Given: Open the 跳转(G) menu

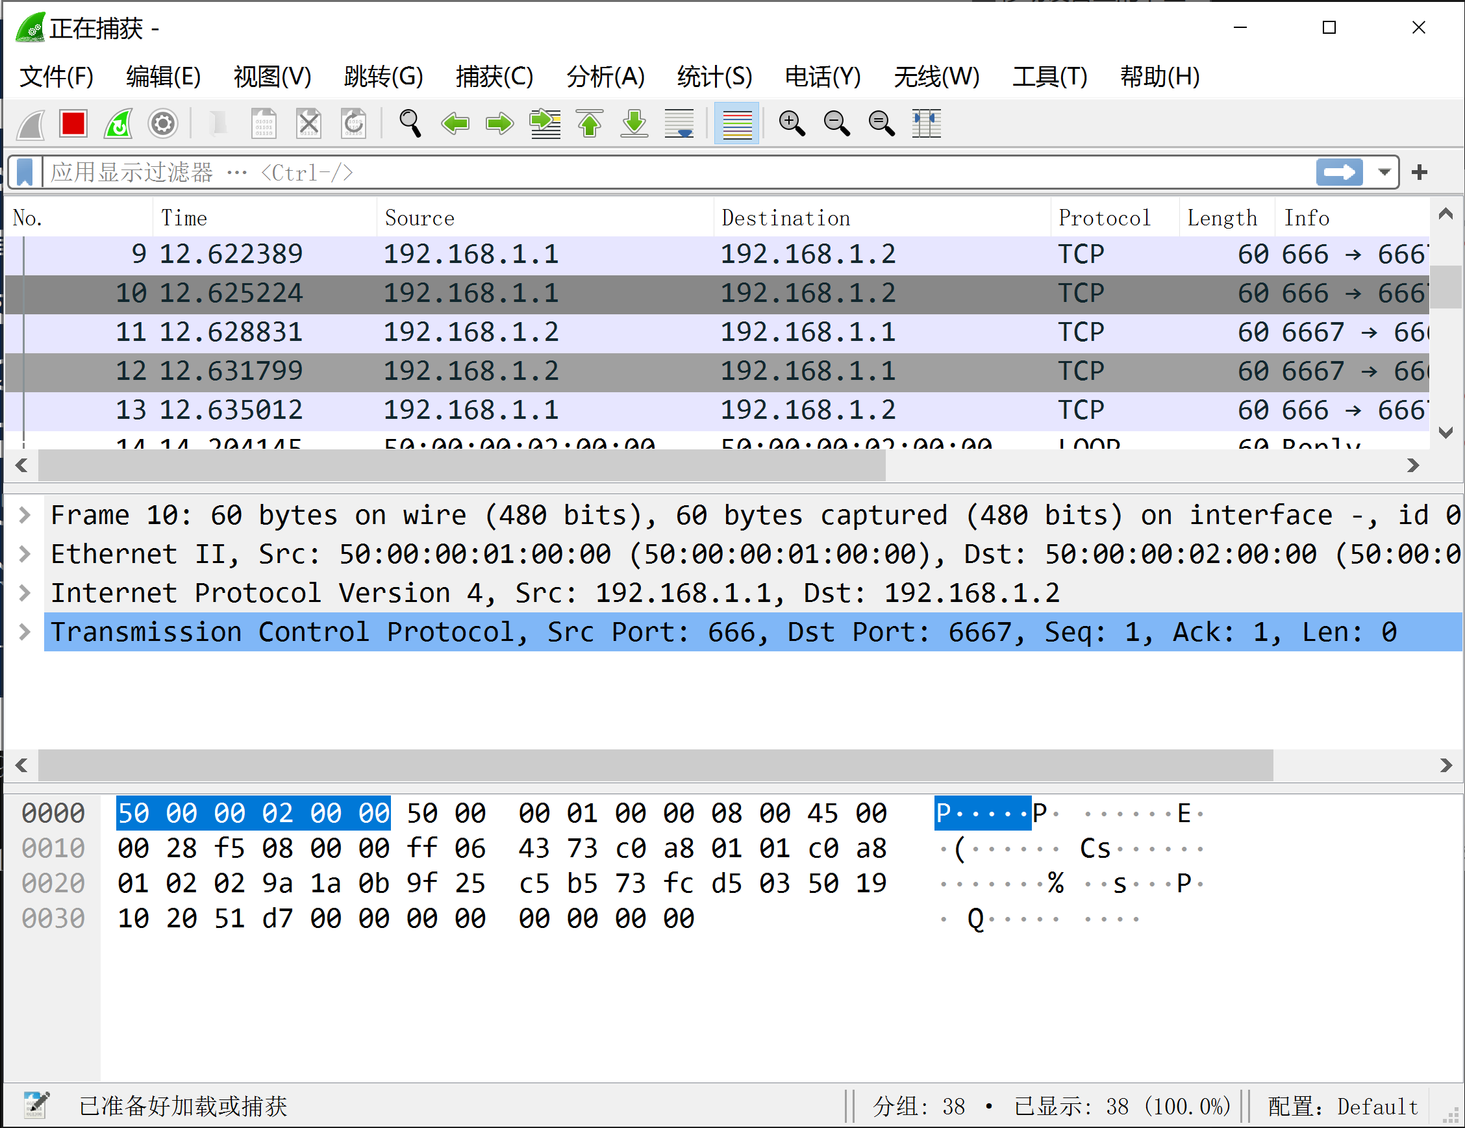Looking at the screenshot, I should (x=384, y=77).
